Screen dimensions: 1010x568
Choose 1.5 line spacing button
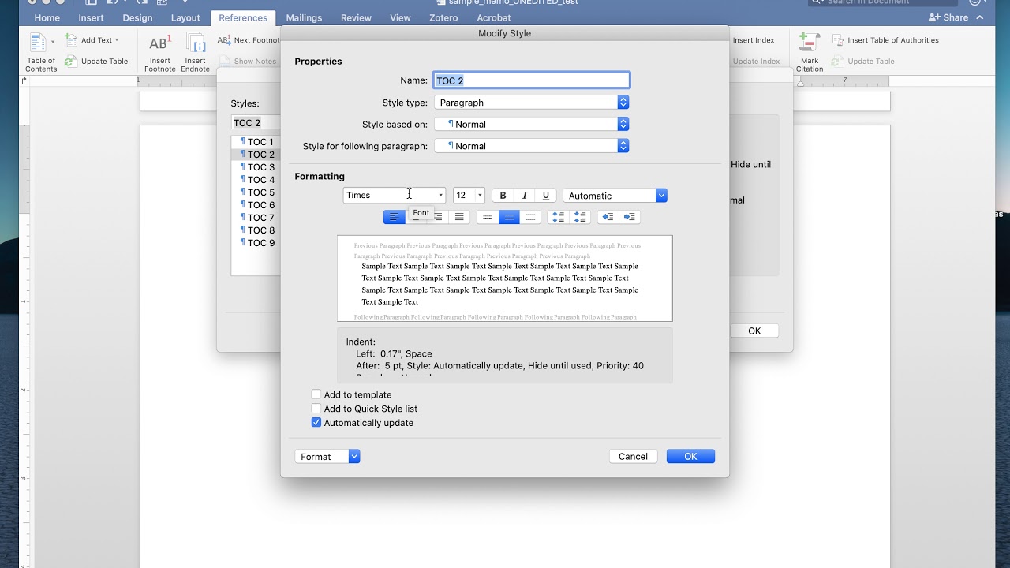tap(510, 217)
